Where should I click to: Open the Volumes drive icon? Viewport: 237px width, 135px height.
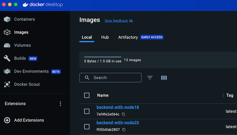click(x=7, y=45)
